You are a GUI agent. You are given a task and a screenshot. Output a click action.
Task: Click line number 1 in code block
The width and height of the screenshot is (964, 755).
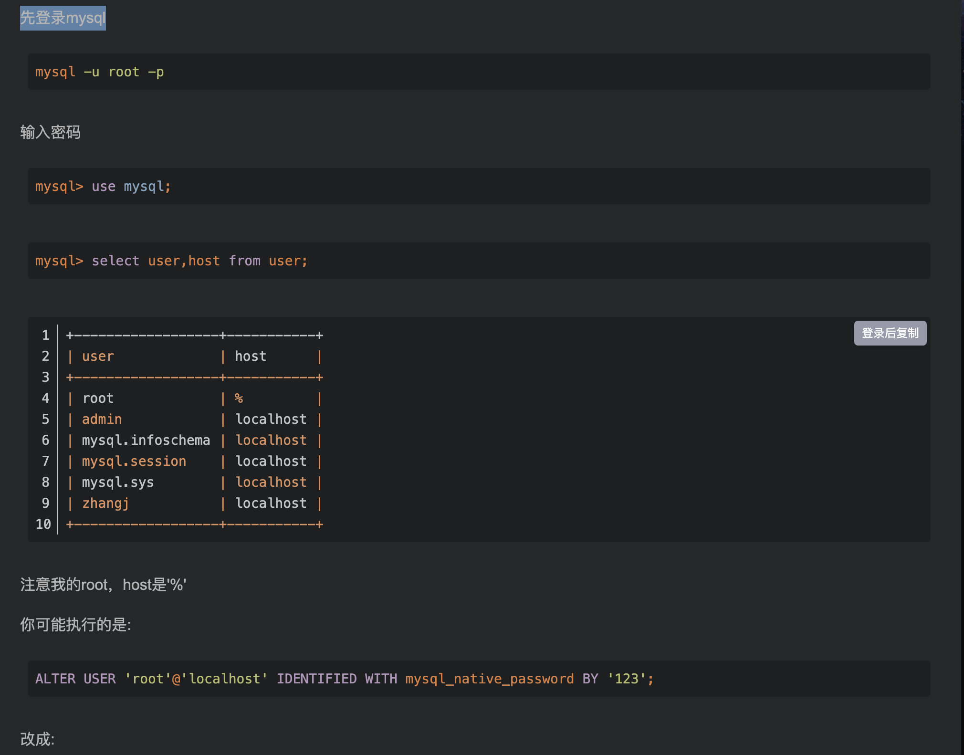pos(46,335)
